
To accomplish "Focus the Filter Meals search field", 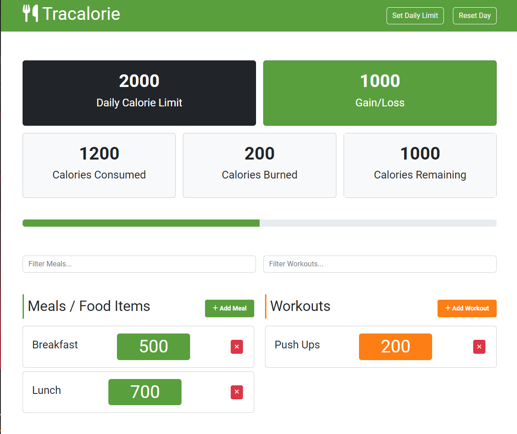I will click(139, 264).
